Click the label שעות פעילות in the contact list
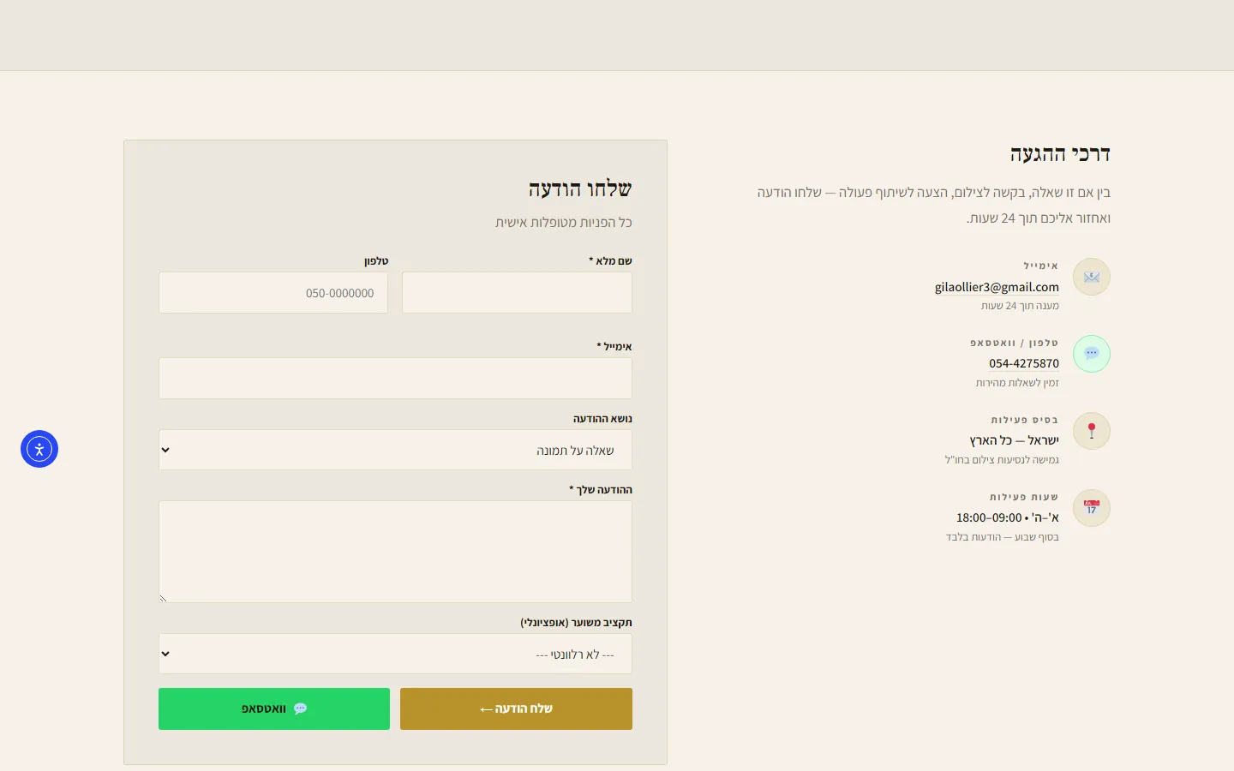Viewport: 1234px width, 771px height. click(1024, 497)
